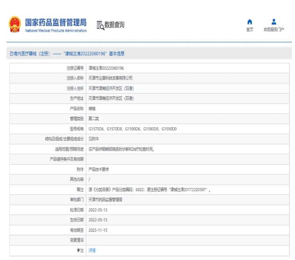Click the approving department 天津药品监督管理局 value
The height and width of the screenshot is (260, 295).
[x=105, y=200]
